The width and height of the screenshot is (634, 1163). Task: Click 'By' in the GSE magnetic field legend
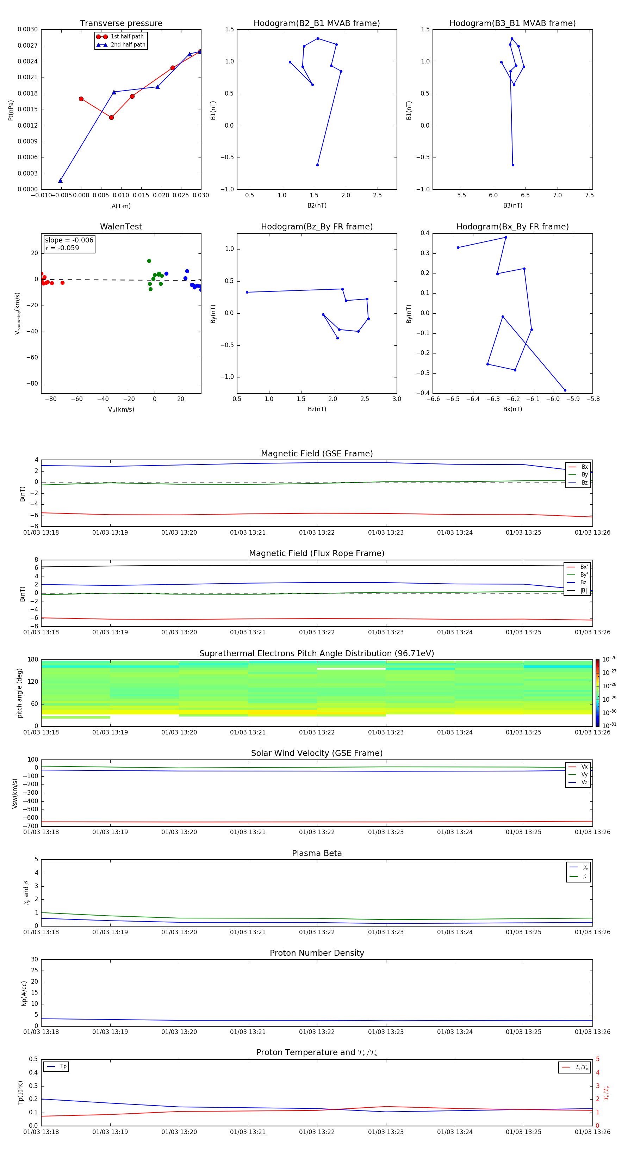(x=578, y=474)
